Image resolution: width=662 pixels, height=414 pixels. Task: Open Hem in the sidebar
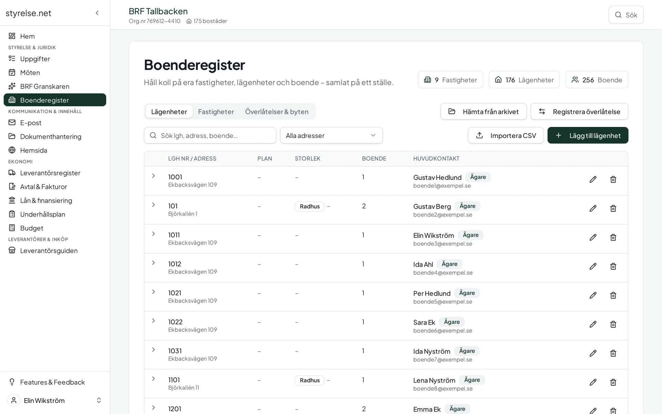pos(55,36)
